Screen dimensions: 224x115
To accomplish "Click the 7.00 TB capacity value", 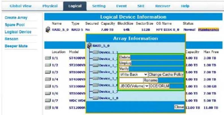I will pos(107,30).
